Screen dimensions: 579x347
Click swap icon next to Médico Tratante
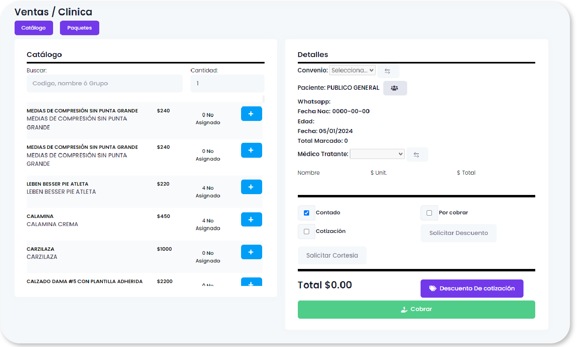point(417,154)
